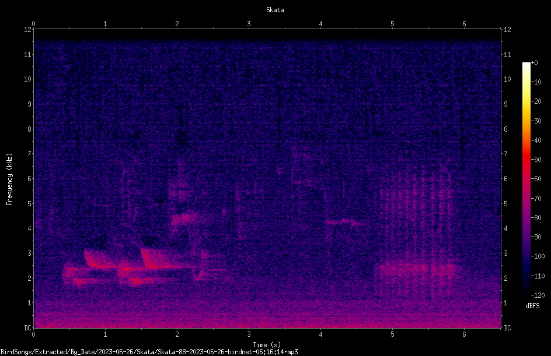
Task: Click the "3" tick on the top time axis
Action: pos(249,24)
